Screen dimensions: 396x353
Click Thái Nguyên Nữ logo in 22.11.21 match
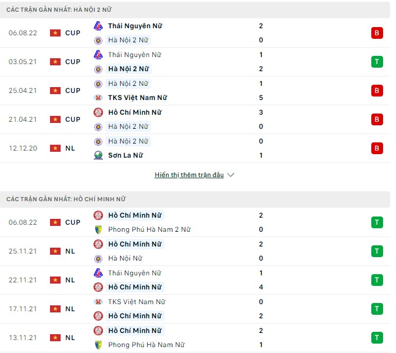[98, 273]
